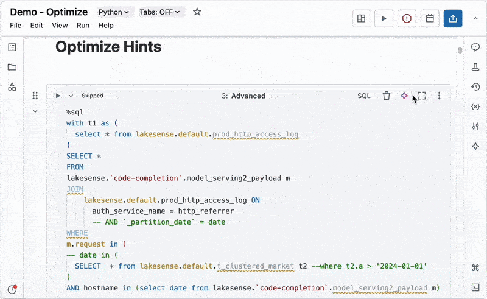Click the star icon to favorite notebook
The image size is (487, 299).
(x=197, y=12)
